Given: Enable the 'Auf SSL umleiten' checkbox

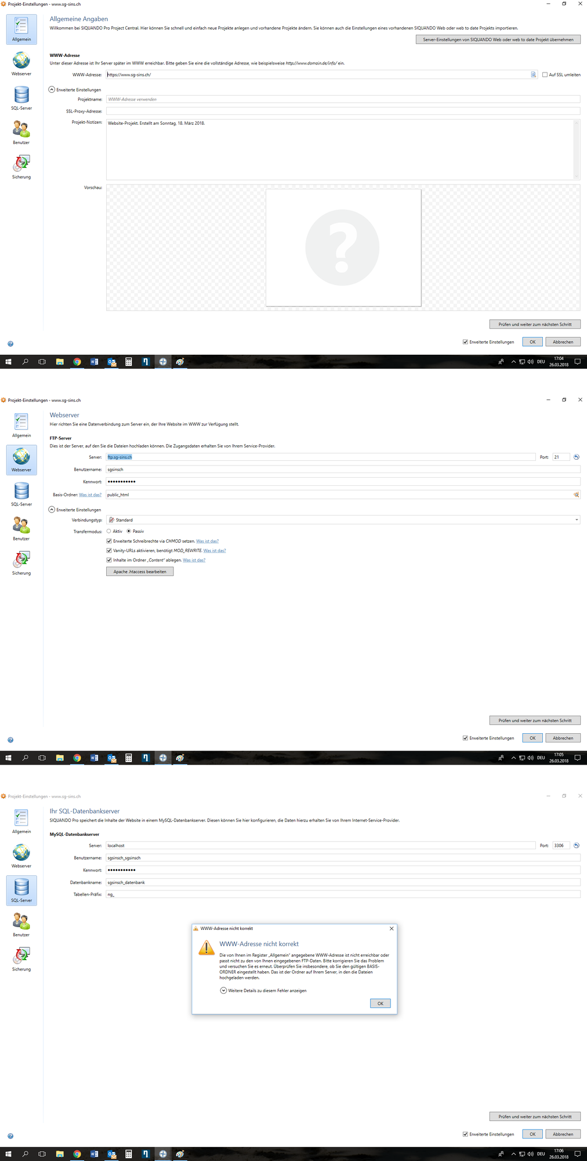Looking at the screenshot, I should 545,75.
